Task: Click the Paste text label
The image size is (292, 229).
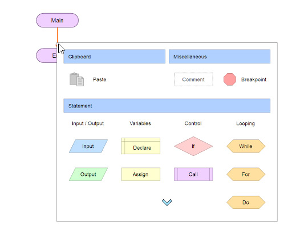Action: click(99, 79)
